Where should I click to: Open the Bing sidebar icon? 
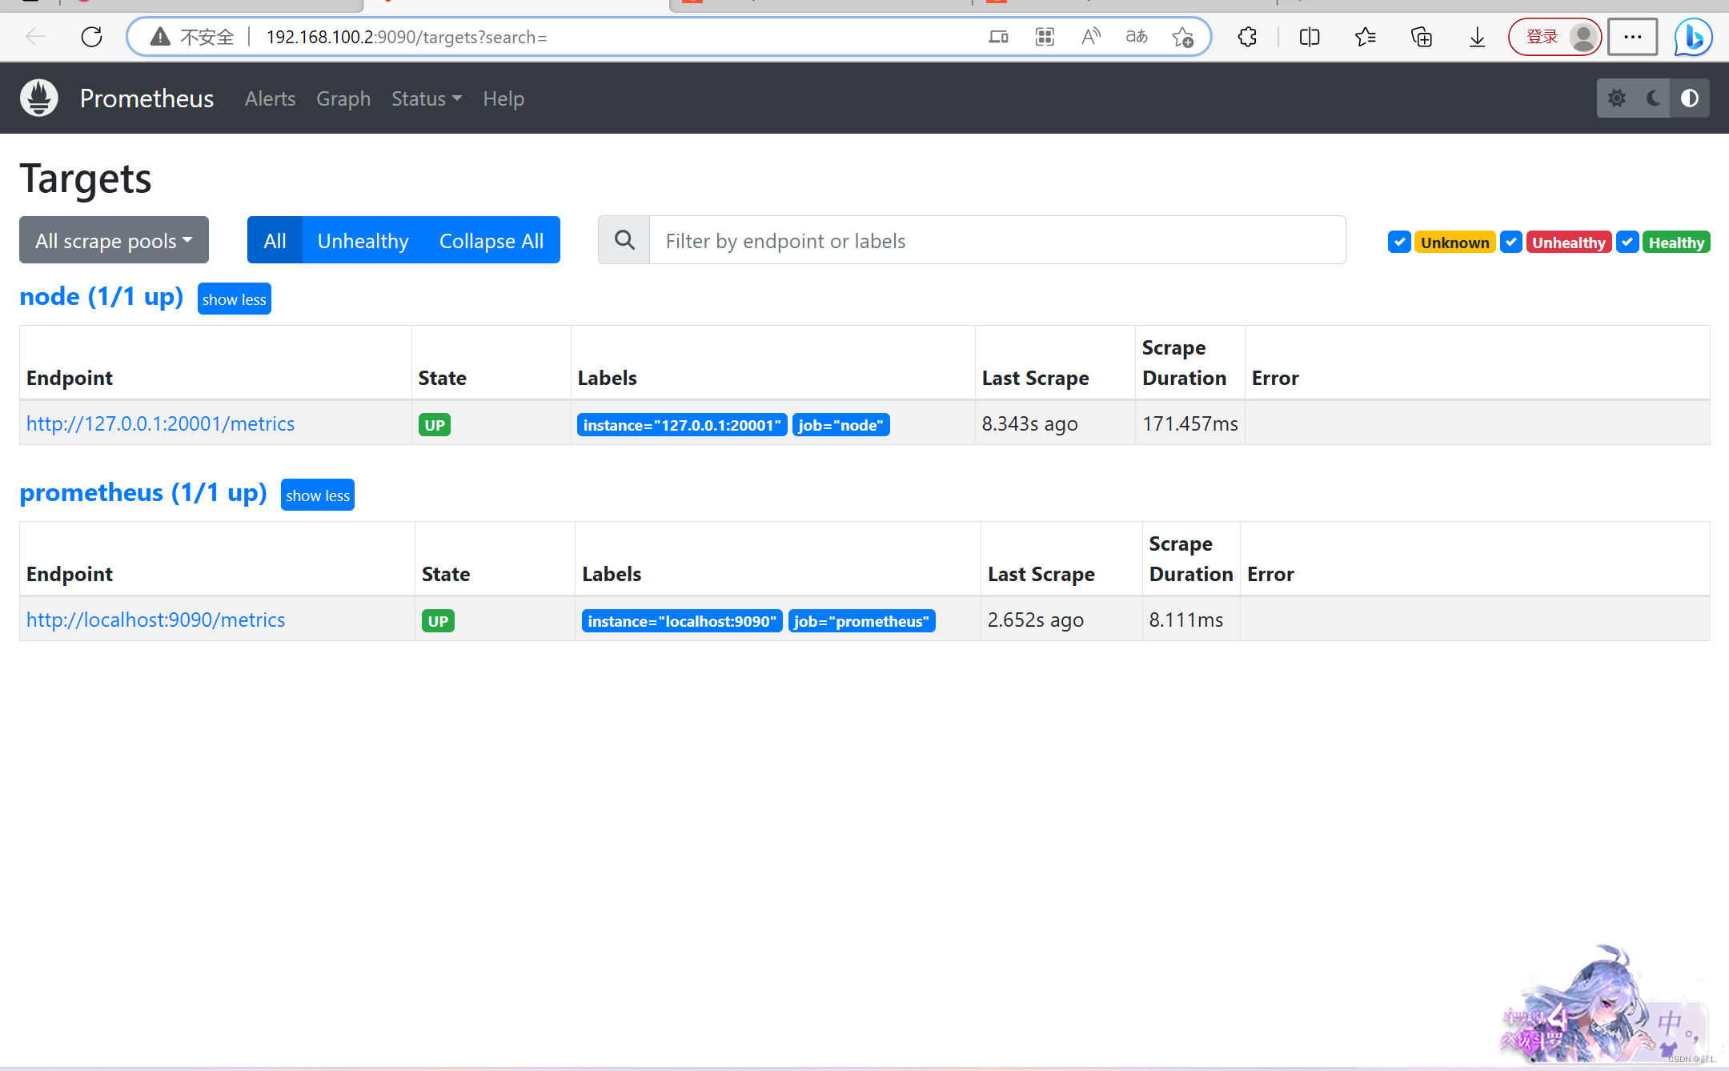point(1693,37)
